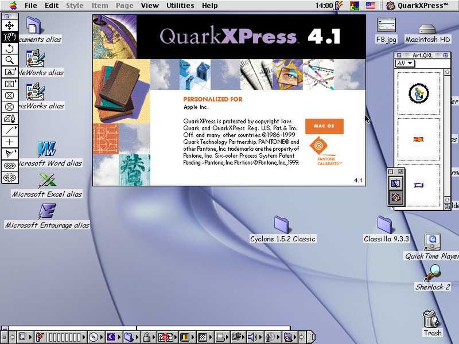Open the File menu
The height and width of the screenshot is (344, 459).
(31, 5)
